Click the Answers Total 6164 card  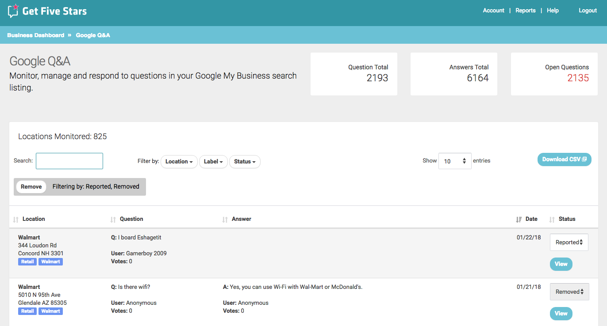454,74
